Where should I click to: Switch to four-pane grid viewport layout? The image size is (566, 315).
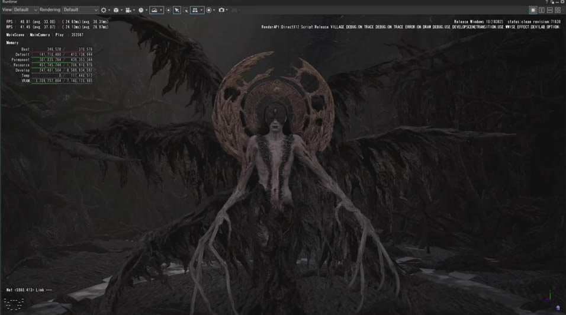558,10
